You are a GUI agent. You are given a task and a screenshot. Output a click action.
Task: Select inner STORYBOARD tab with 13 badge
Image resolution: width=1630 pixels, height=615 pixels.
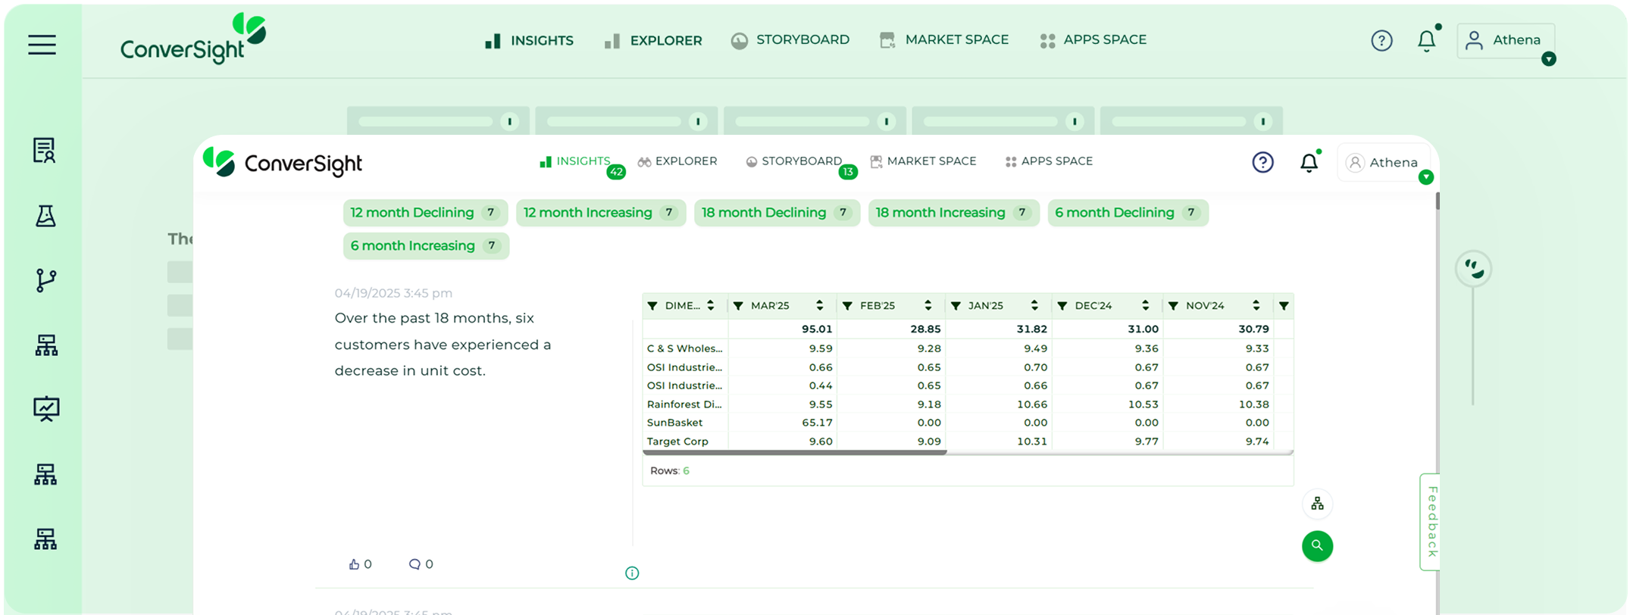coord(794,161)
